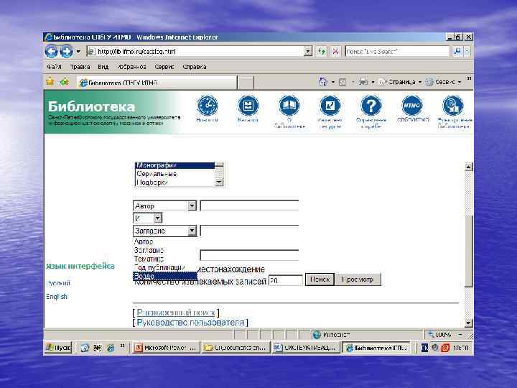Screen dimensions: 517x388
Task: Go back with the browser Back arrow
Action: click(x=51, y=51)
